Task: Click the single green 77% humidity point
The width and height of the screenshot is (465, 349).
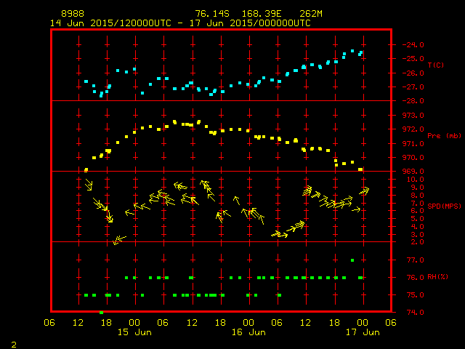Action: point(352,260)
